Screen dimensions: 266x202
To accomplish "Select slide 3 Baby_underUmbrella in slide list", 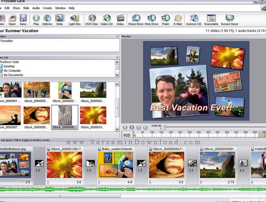I will coord(116,165).
